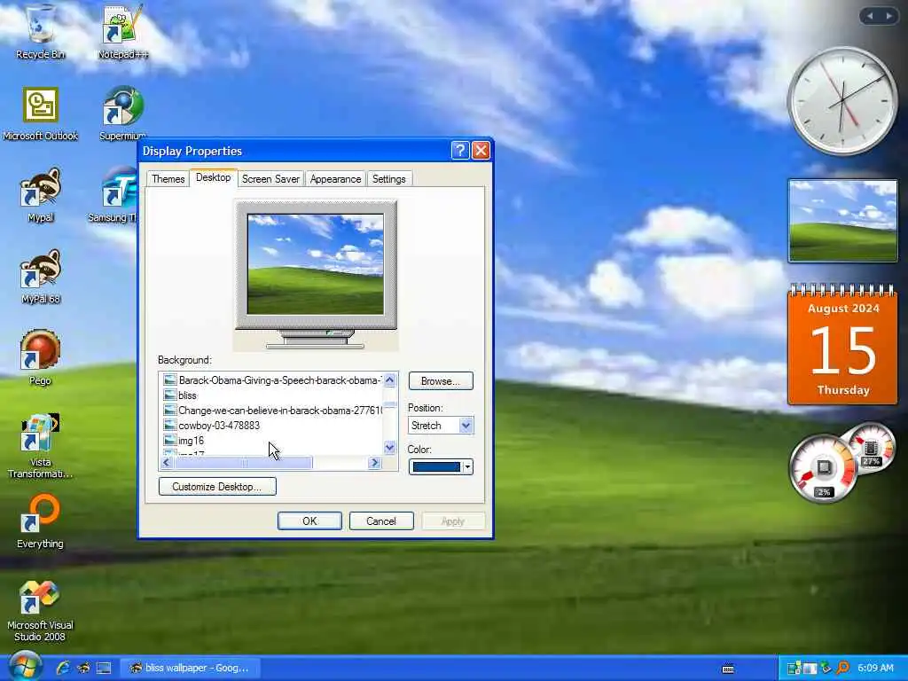
Task: Click the analog clock gadget
Action: [842, 101]
